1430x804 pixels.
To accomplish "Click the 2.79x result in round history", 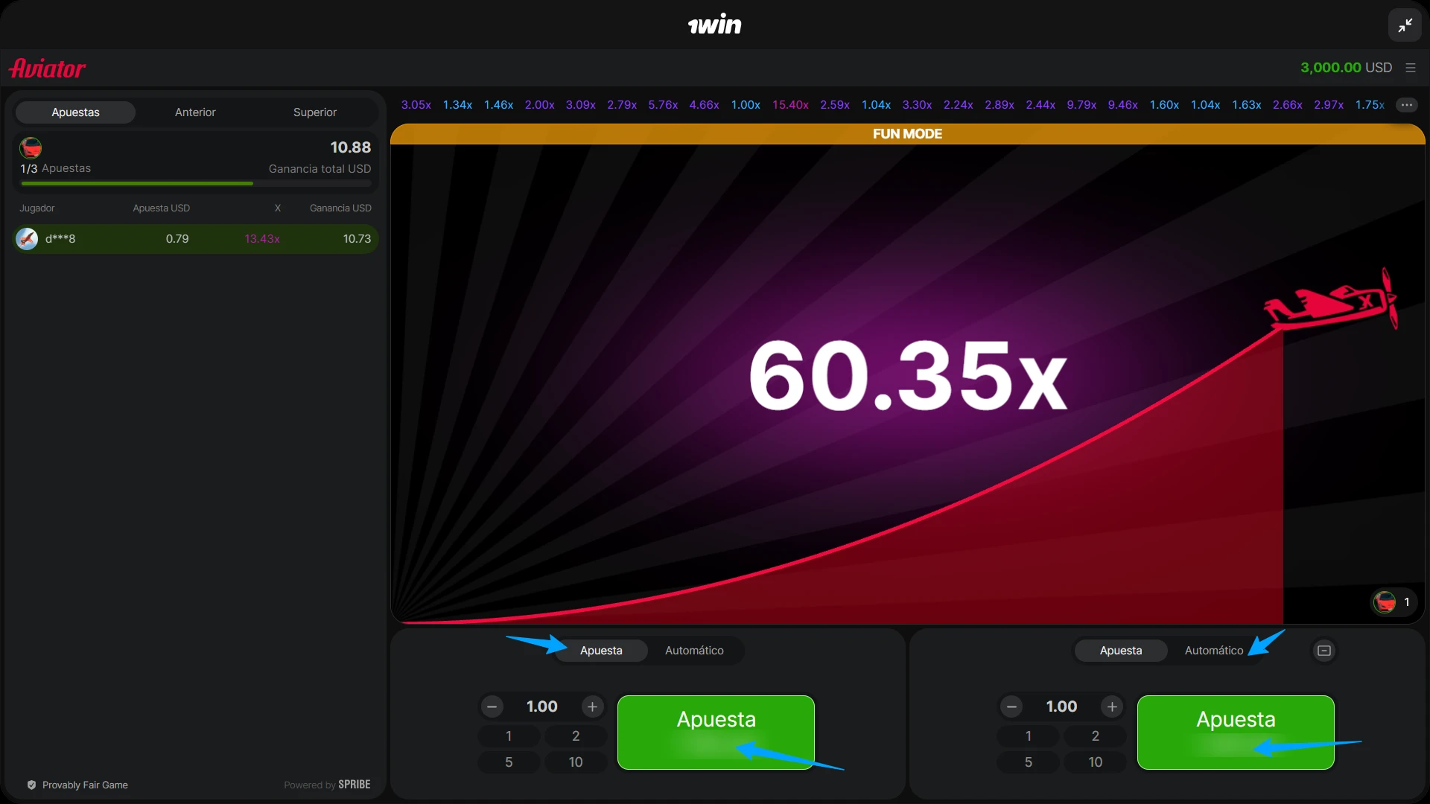I will click(x=622, y=105).
